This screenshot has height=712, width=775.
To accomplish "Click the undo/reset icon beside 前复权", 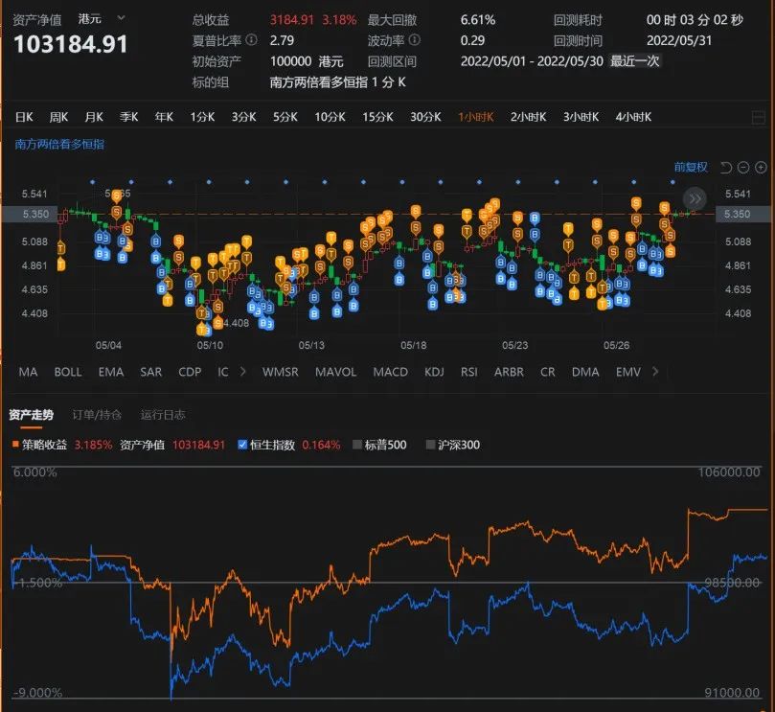I will (x=725, y=168).
